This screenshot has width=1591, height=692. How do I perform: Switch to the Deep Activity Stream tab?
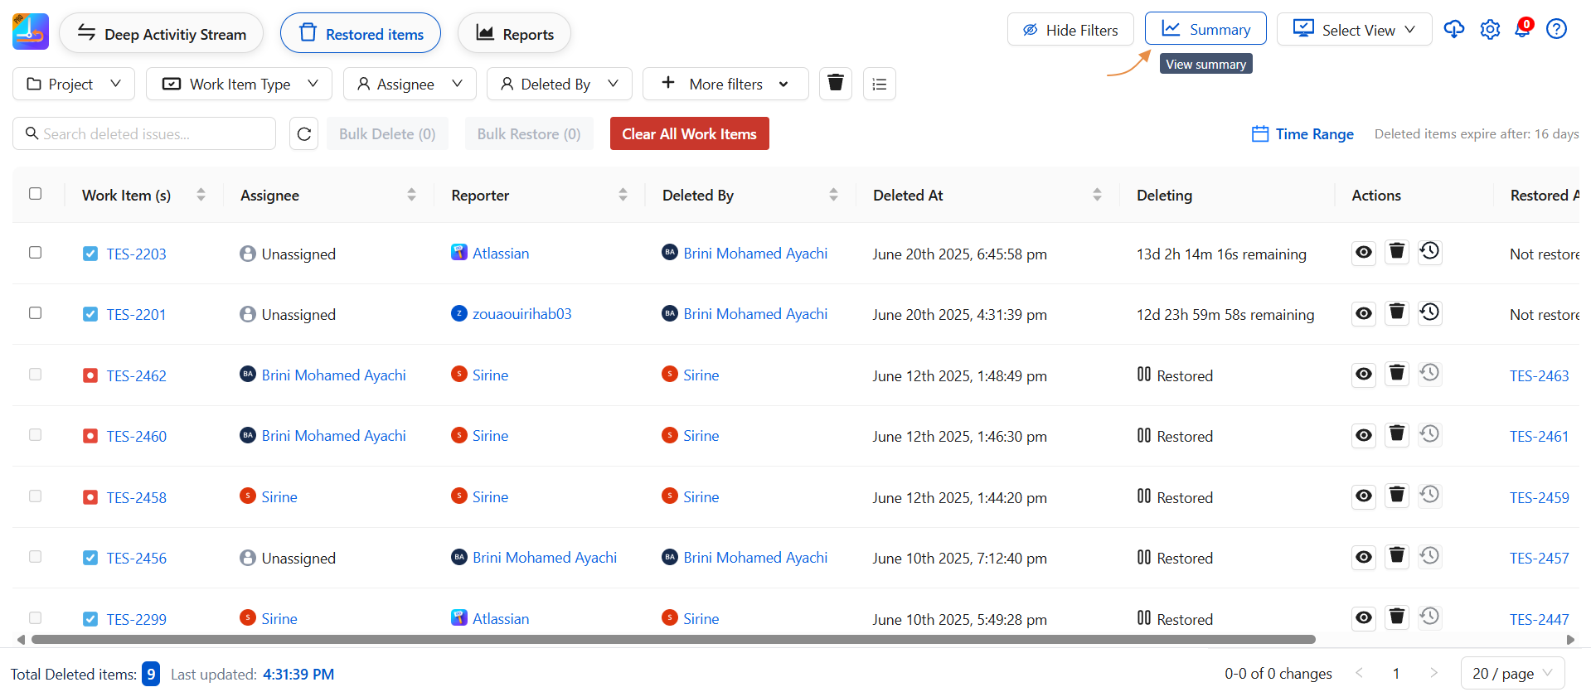(162, 34)
